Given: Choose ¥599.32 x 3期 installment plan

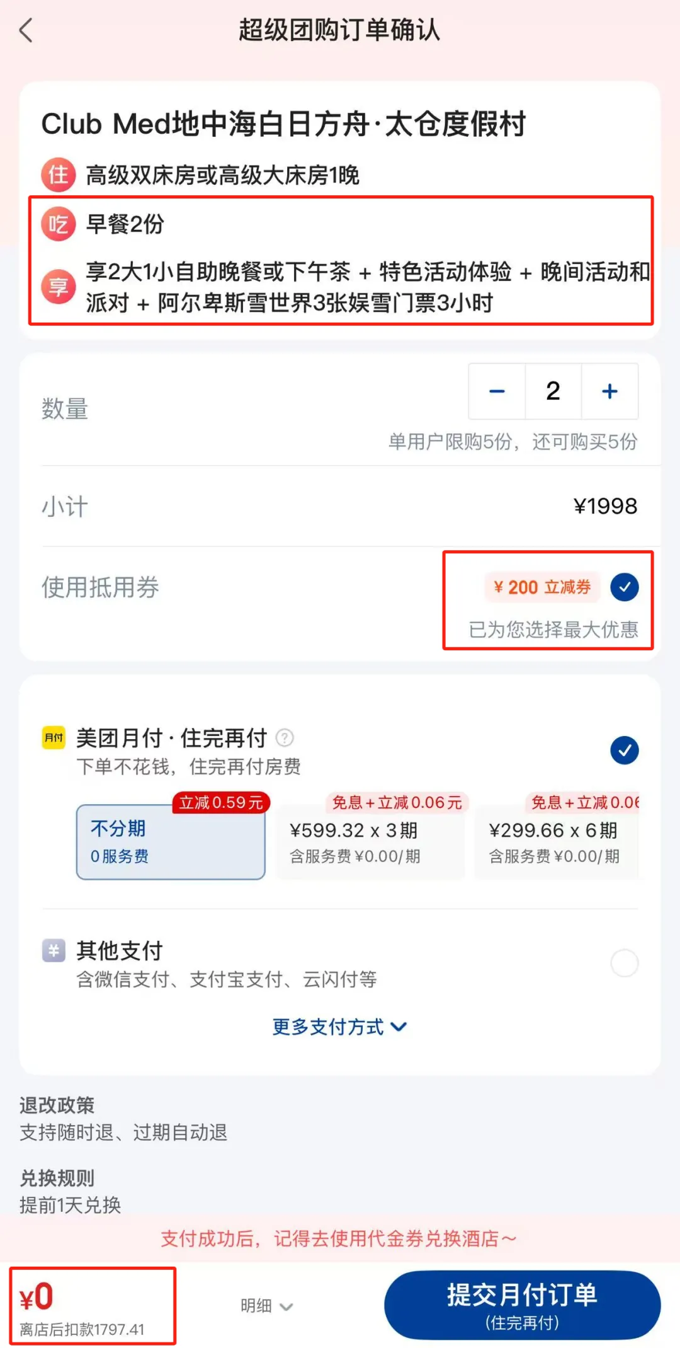Looking at the screenshot, I should pyautogui.click(x=370, y=841).
